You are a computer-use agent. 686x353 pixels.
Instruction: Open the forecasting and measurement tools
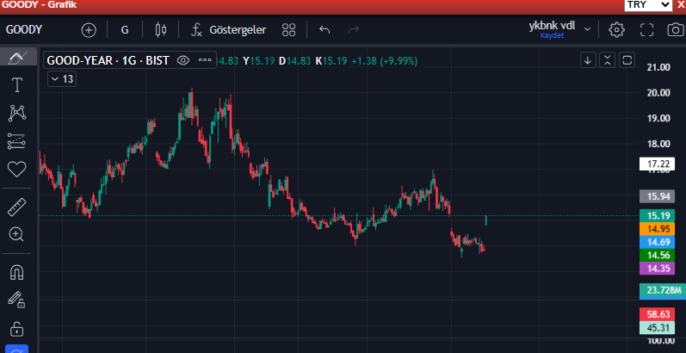[x=17, y=141]
